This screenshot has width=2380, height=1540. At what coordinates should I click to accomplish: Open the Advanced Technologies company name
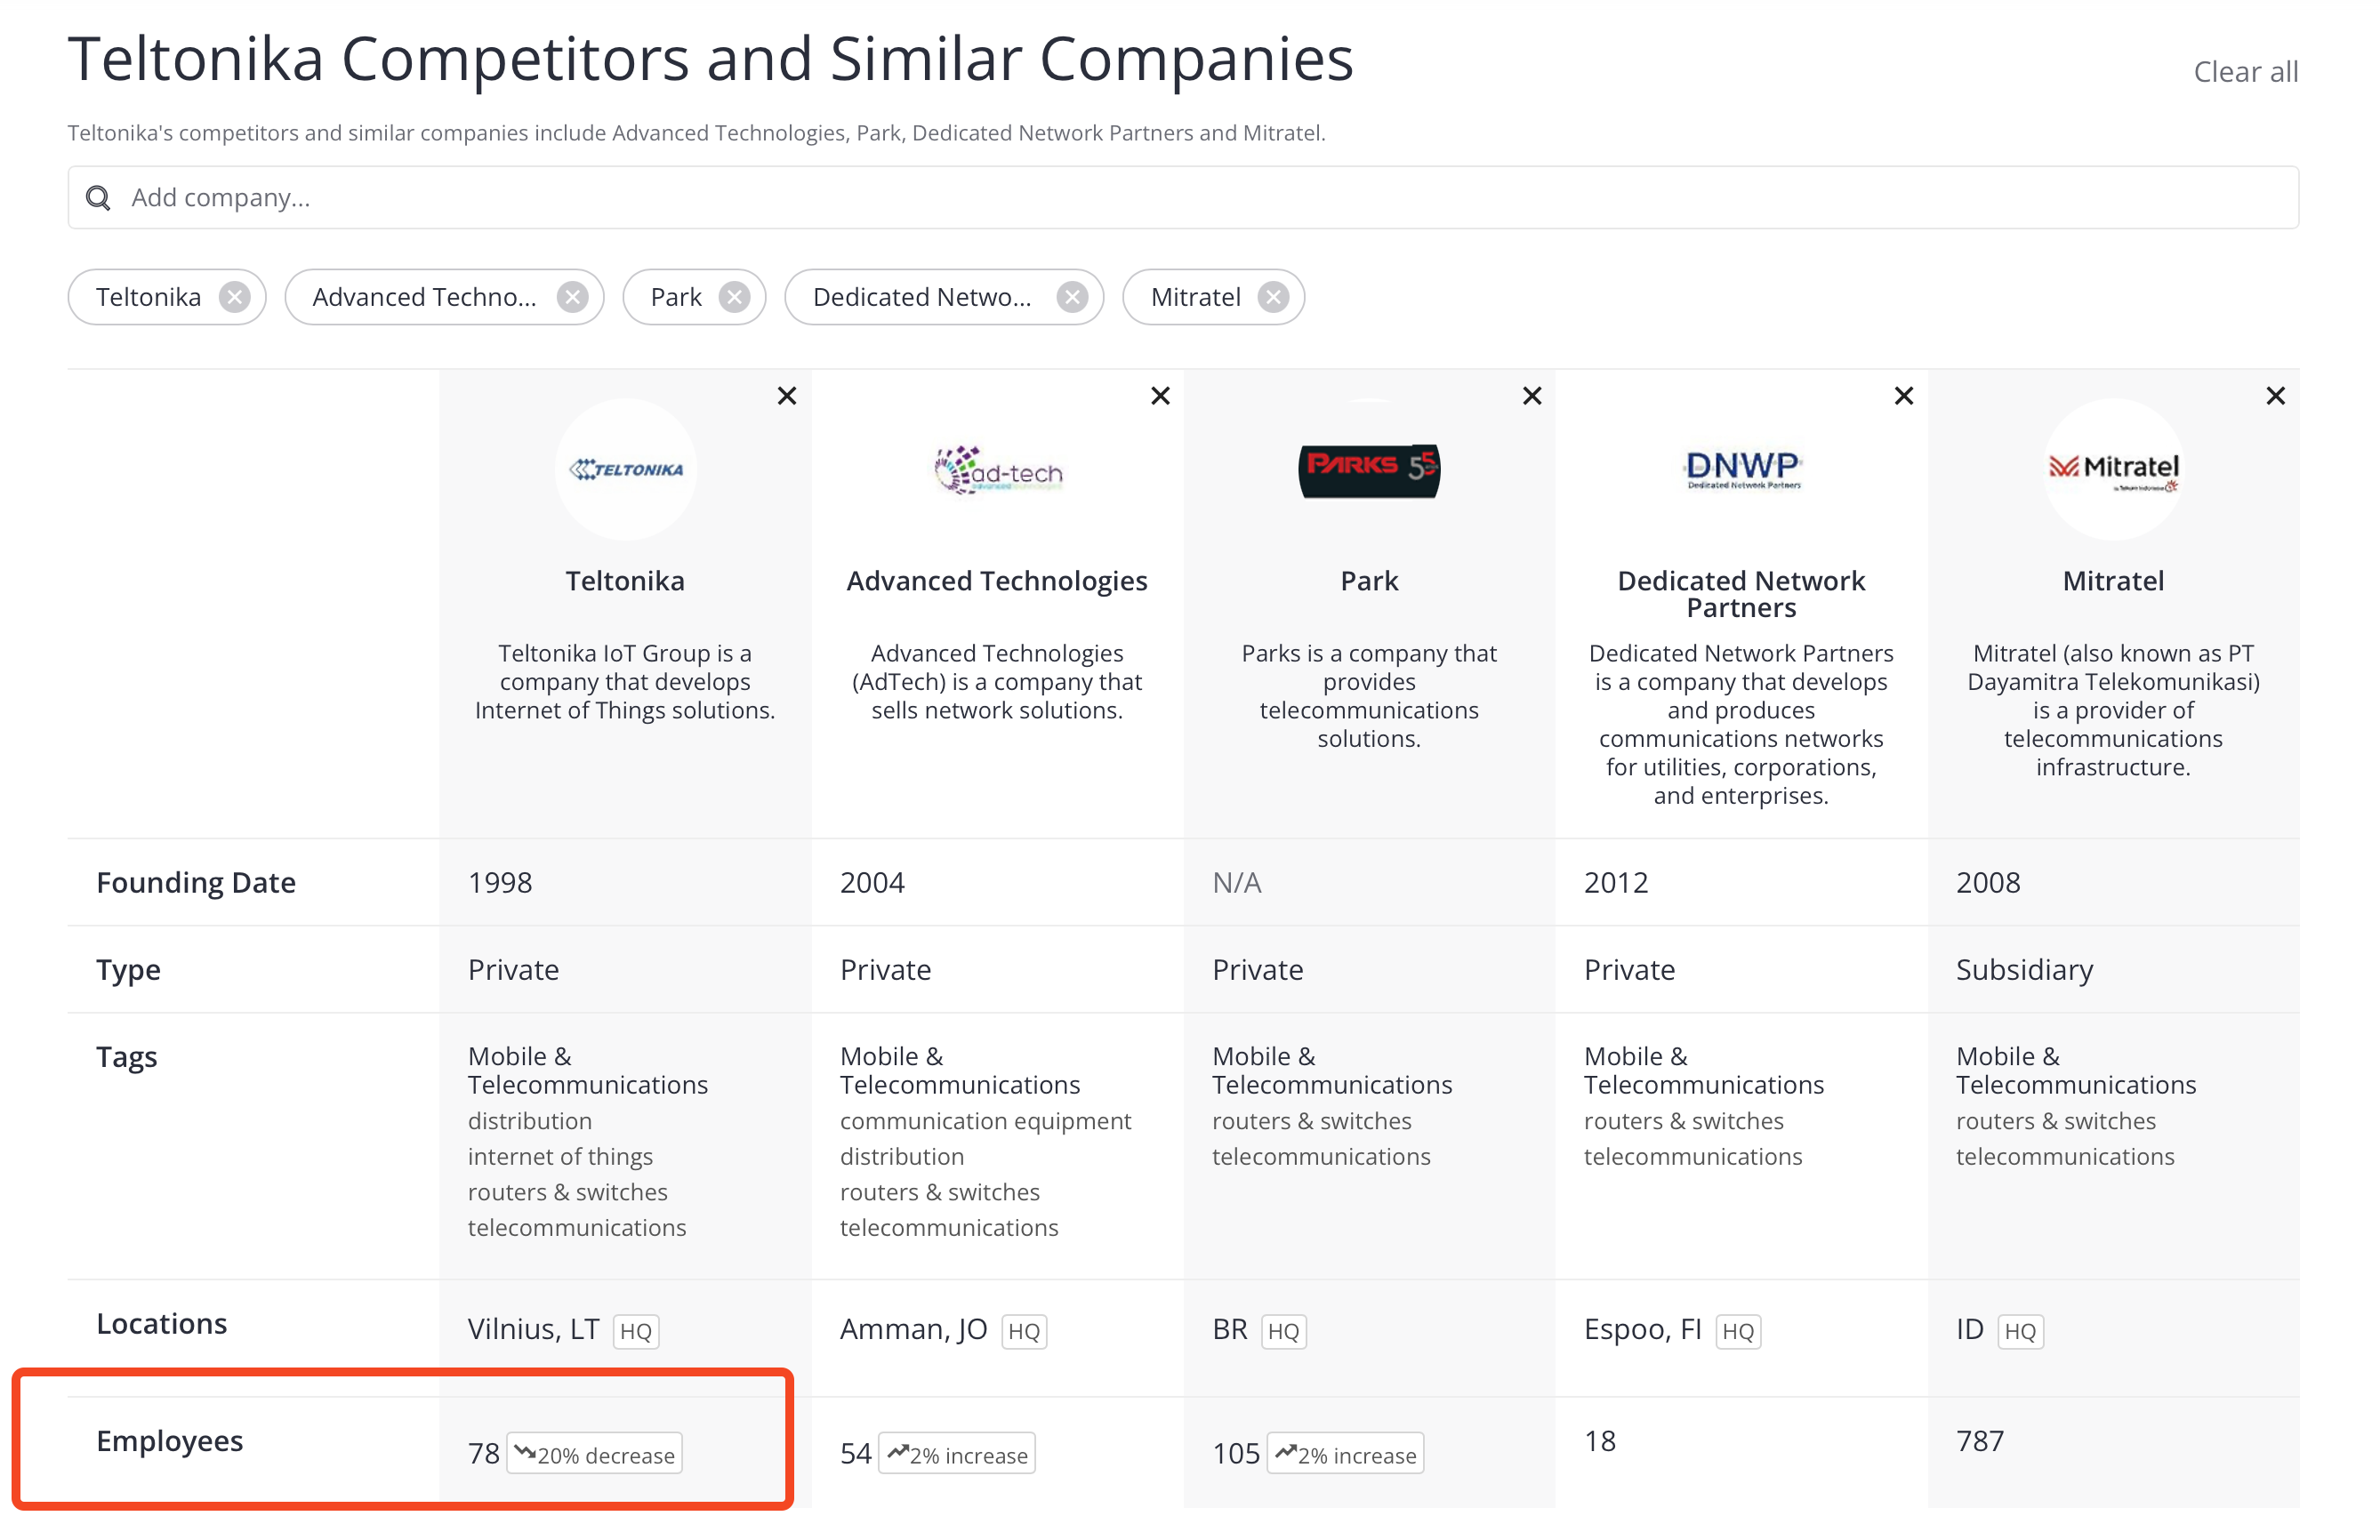997,581
